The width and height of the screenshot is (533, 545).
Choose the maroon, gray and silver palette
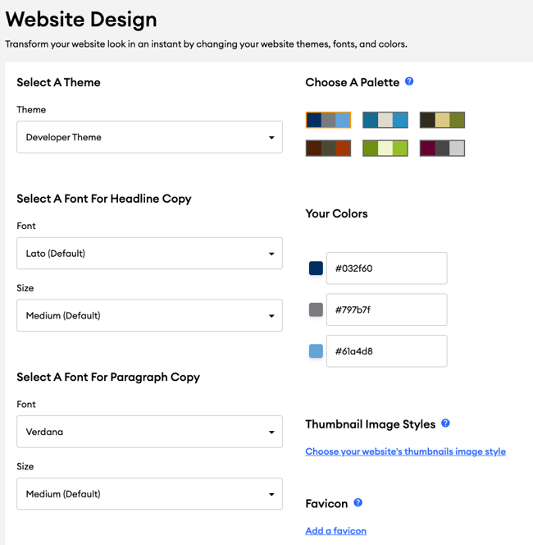pyautogui.click(x=442, y=148)
